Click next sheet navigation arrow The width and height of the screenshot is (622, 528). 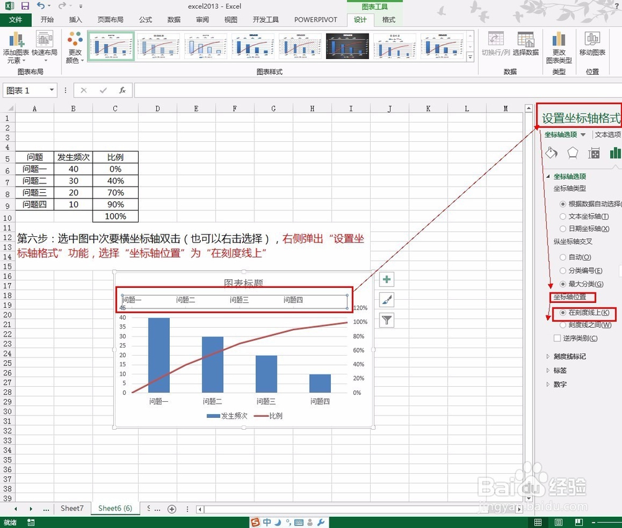[30, 509]
